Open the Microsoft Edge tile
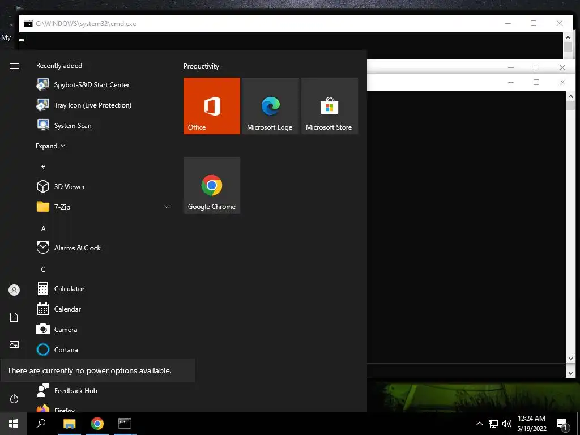Image resolution: width=580 pixels, height=435 pixels. tap(270, 106)
